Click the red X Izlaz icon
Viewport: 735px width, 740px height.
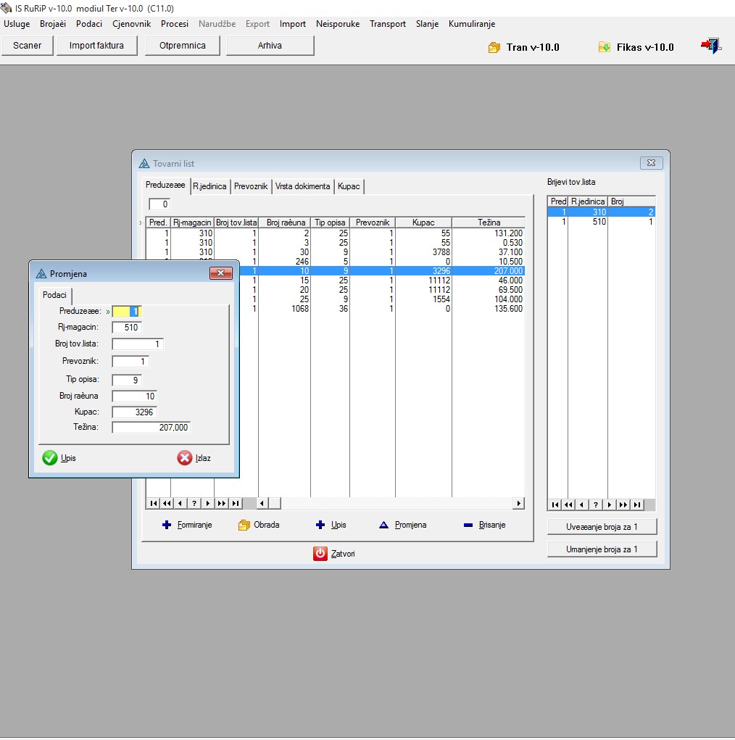185,458
